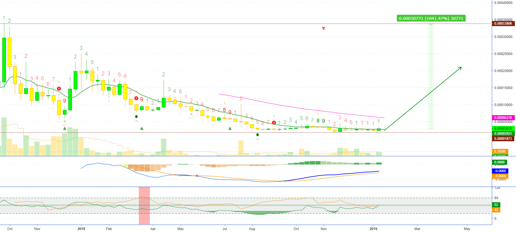The height and width of the screenshot is (232, 516).
Task: Select the orange 6.352M volume label
Action: pyautogui.click(x=500, y=151)
